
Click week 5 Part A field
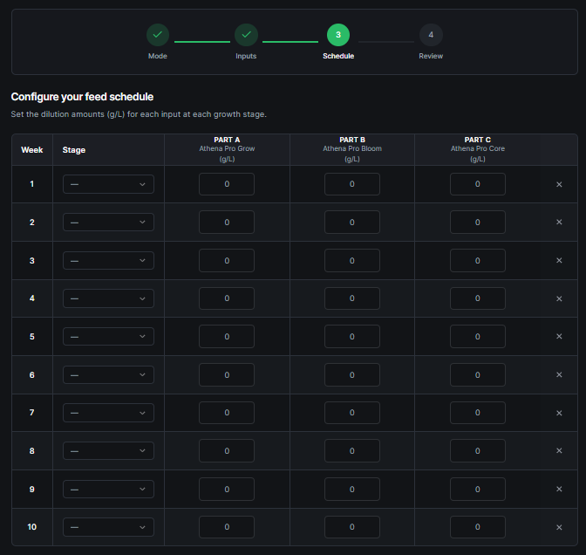[x=227, y=337]
